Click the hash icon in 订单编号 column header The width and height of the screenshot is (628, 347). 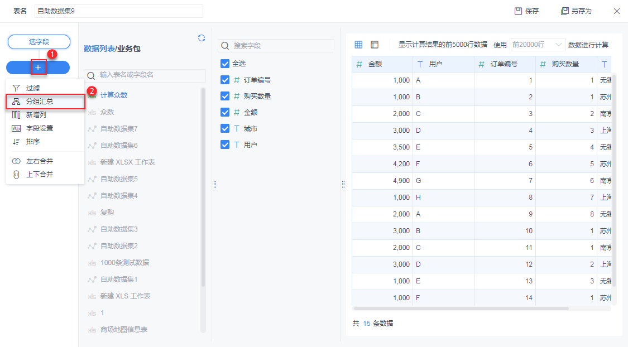click(x=481, y=64)
